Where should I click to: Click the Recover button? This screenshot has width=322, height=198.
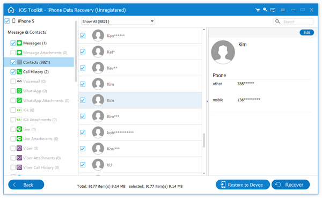[290, 185]
